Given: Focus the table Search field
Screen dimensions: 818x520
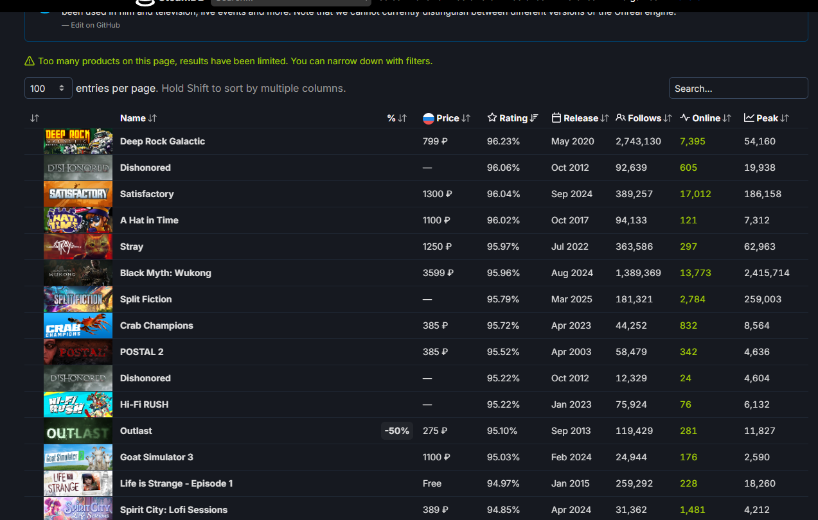Looking at the screenshot, I should tap(738, 88).
